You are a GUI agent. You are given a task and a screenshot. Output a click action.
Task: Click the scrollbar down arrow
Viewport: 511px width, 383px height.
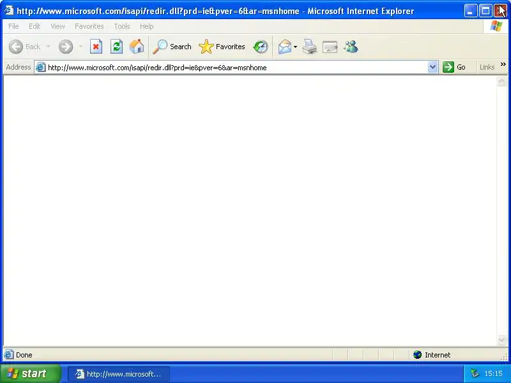point(502,340)
